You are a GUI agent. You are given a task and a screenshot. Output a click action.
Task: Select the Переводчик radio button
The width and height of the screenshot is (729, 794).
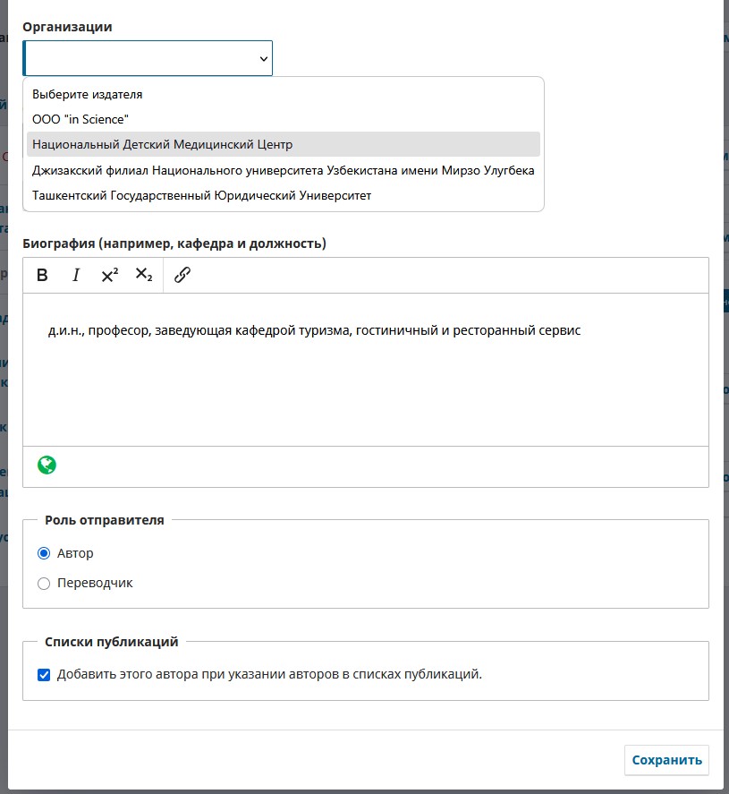pos(44,583)
